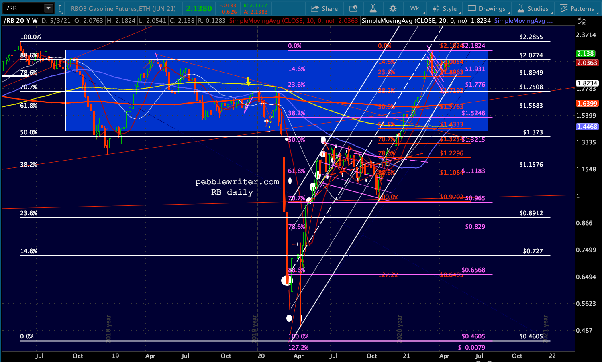Click the truncated purple SimpleMovingAvg label
Viewport: 602px width, 362px height.
523,21
